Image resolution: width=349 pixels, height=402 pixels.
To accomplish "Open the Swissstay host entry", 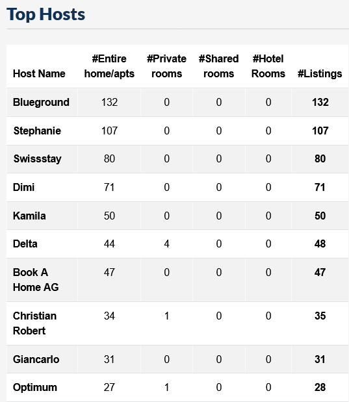I will (x=38, y=158).
